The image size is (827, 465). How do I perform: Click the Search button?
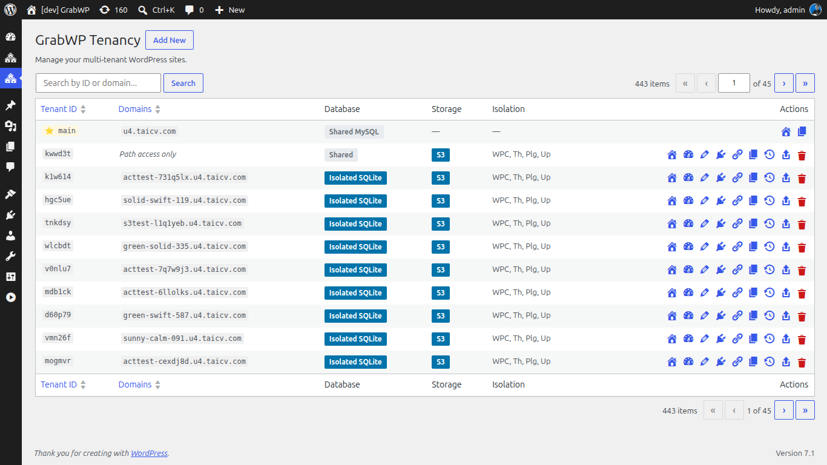coord(183,83)
